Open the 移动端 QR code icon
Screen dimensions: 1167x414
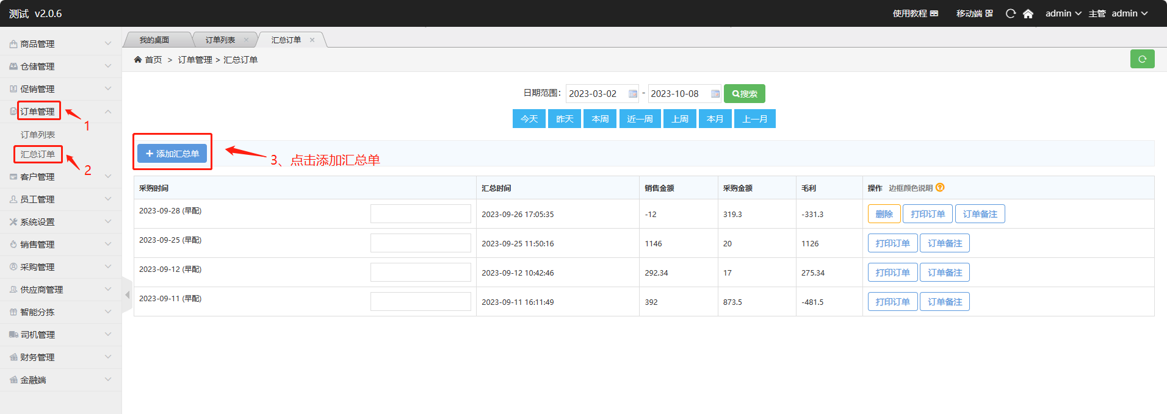pyautogui.click(x=989, y=13)
